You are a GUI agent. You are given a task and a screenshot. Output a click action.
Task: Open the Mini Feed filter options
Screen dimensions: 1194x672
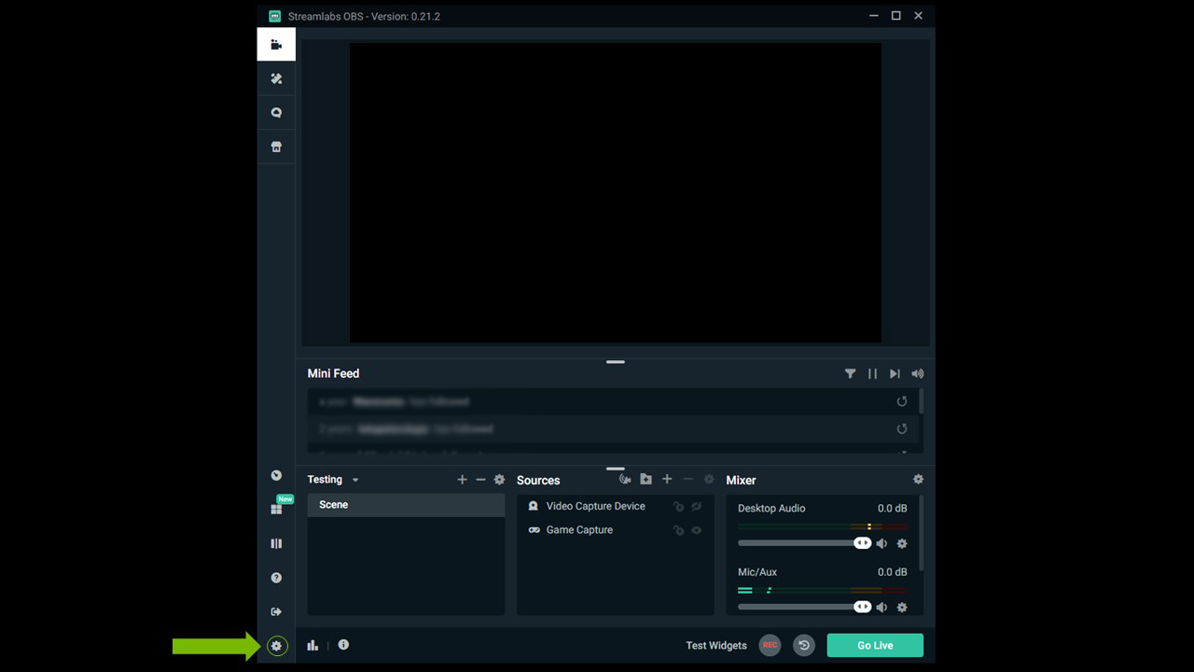(850, 373)
